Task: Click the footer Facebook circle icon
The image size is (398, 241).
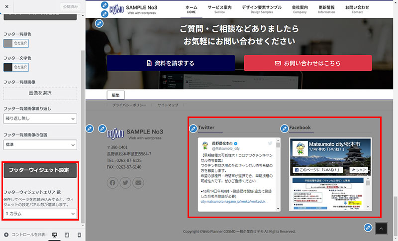Action: [x=112, y=183]
